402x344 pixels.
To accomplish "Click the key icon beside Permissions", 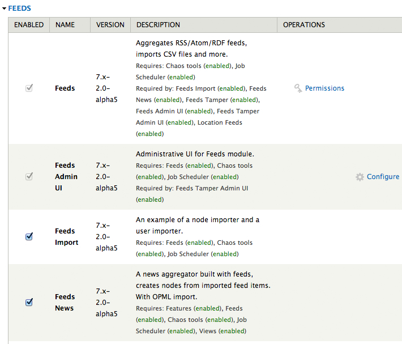I will click(298, 88).
